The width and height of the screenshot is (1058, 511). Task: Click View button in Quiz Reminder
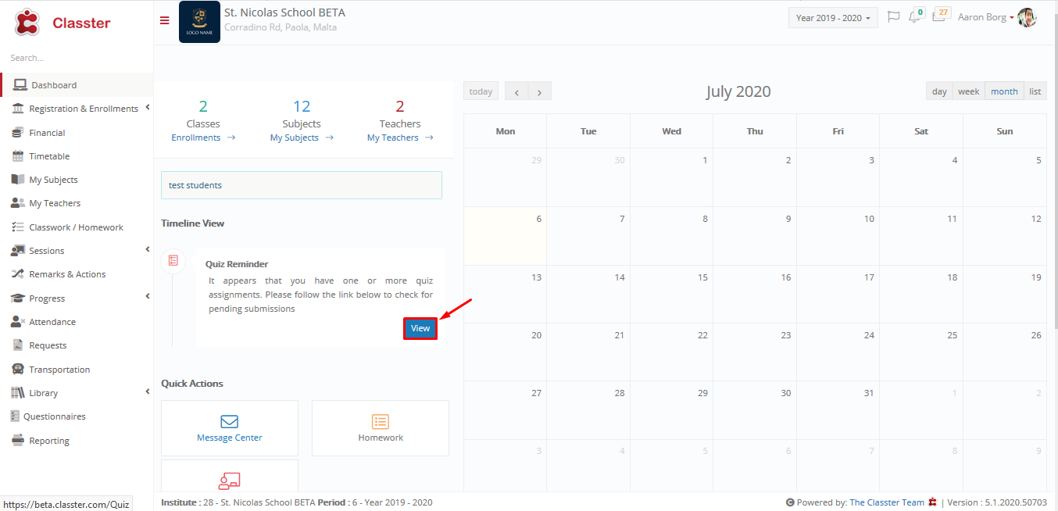(x=420, y=328)
